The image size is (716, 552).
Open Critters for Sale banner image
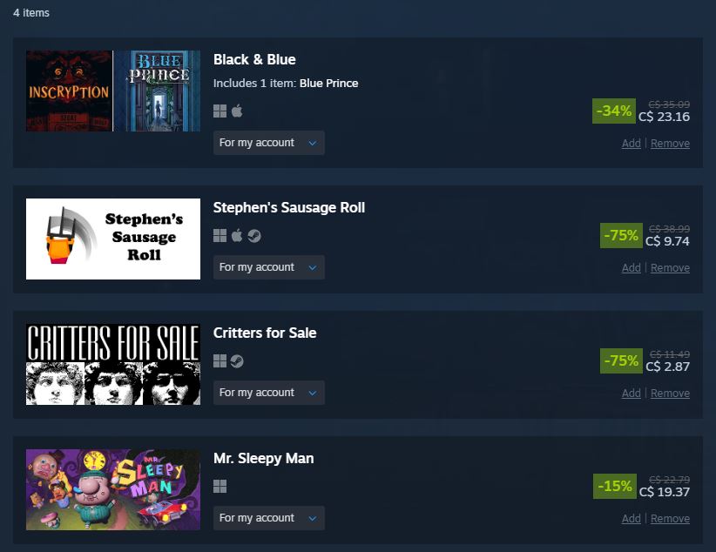pos(113,364)
